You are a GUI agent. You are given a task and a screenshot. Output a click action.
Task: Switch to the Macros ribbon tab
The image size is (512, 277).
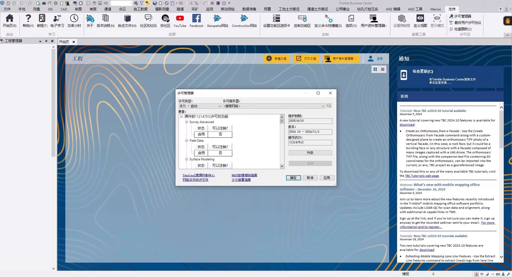click(436, 9)
